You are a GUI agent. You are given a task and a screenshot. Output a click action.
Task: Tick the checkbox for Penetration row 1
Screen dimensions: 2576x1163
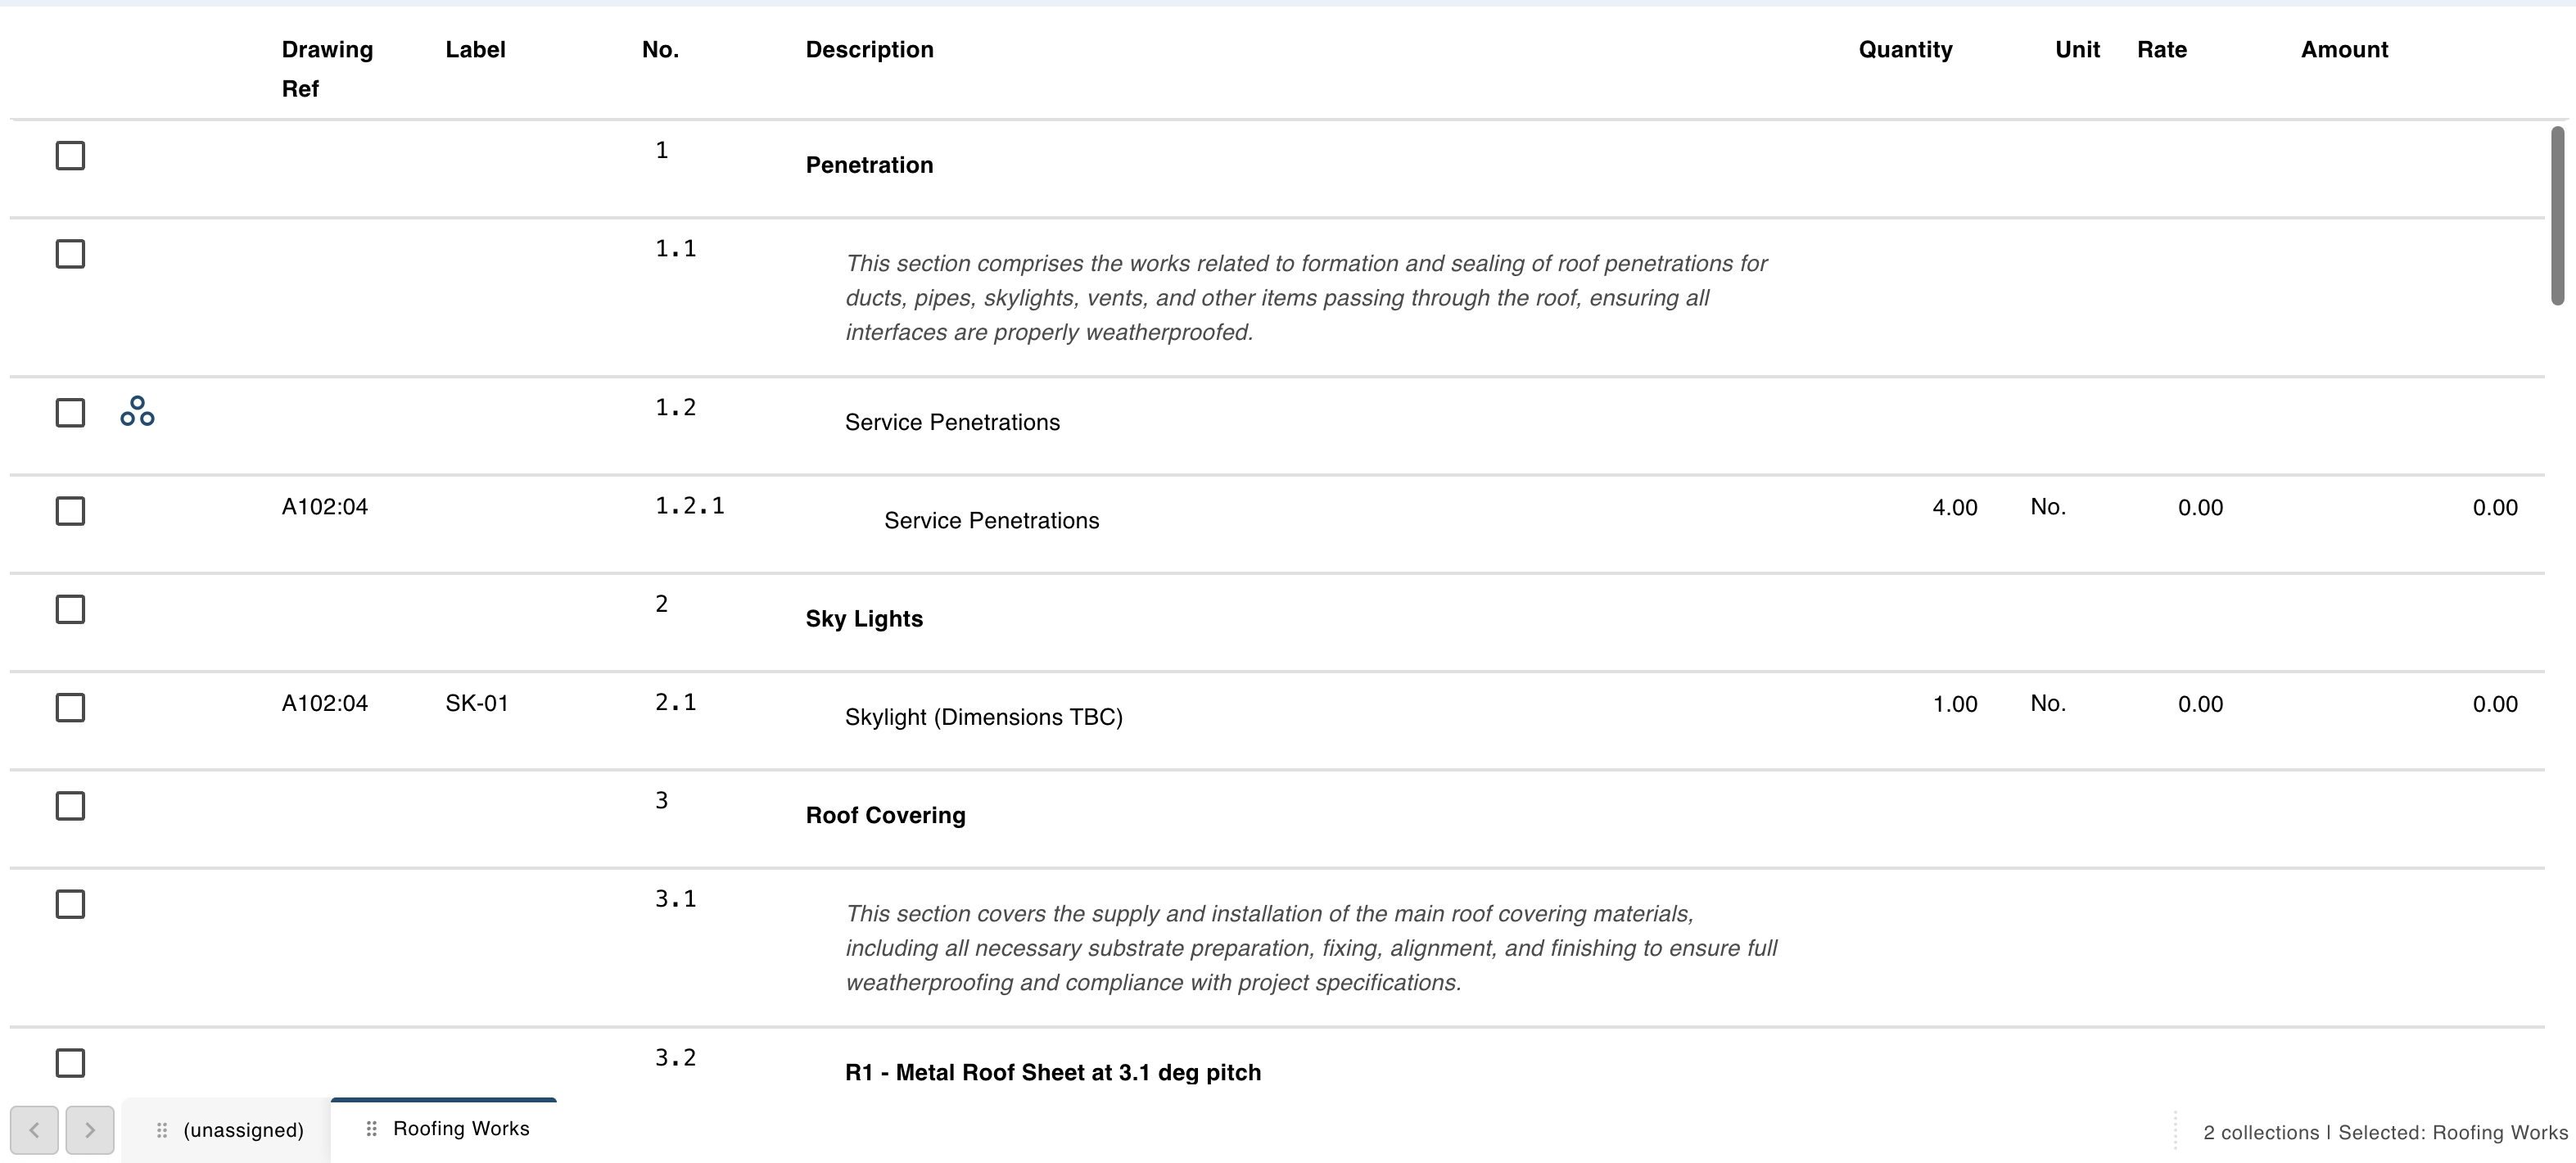pyautogui.click(x=70, y=155)
